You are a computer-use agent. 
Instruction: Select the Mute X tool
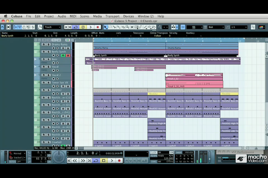click(x=132, y=27)
